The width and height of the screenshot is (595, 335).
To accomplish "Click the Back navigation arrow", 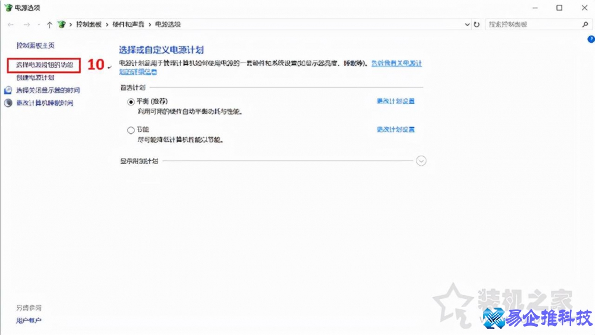I will (11, 24).
